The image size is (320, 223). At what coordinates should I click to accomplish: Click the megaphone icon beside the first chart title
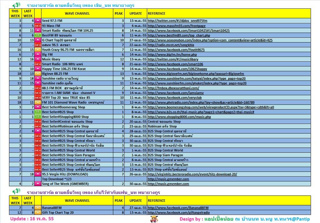16,5
